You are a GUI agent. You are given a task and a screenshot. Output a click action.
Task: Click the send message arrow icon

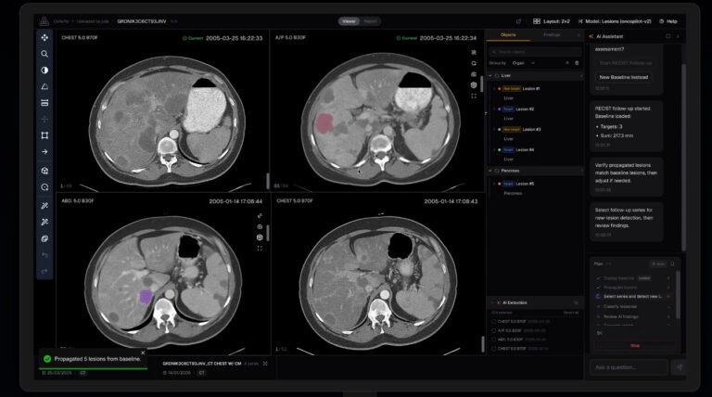pyautogui.click(x=680, y=367)
